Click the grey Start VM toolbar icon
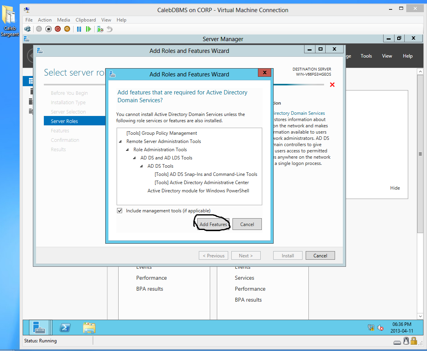 point(39,29)
